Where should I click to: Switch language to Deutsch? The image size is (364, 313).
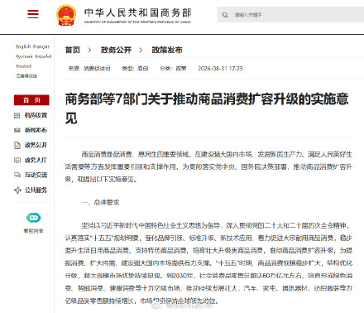coord(24,66)
